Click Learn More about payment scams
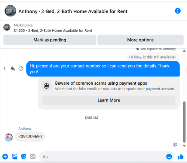187x163 pixels. (109, 100)
